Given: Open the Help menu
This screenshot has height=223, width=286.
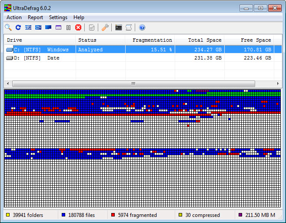Looking at the screenshot, I should [79, 17].
